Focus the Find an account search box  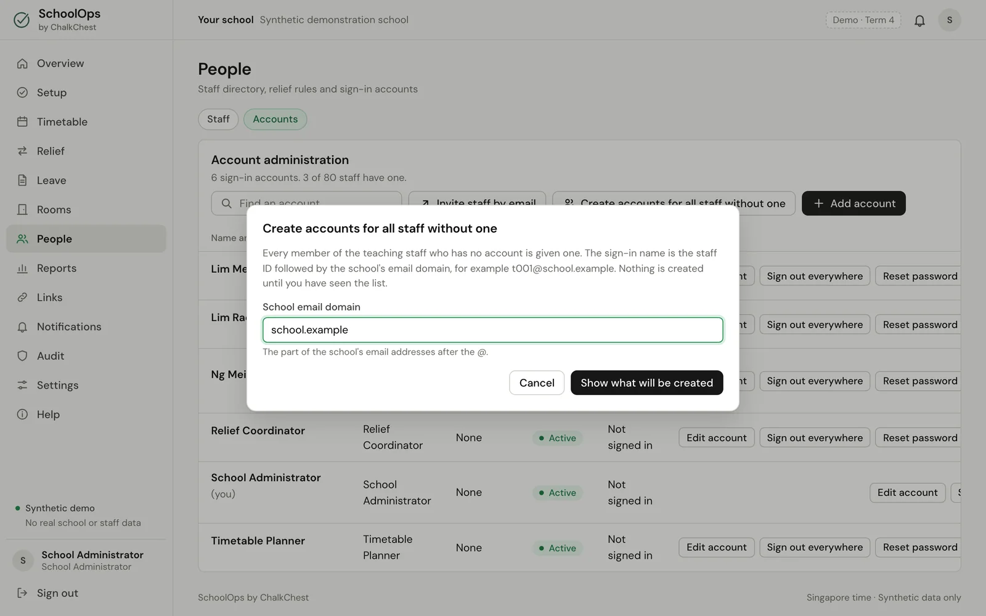[x=306, y=202]
